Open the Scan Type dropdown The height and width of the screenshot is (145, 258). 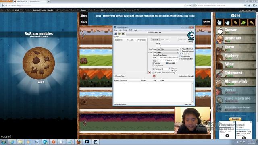click(167, 49)
